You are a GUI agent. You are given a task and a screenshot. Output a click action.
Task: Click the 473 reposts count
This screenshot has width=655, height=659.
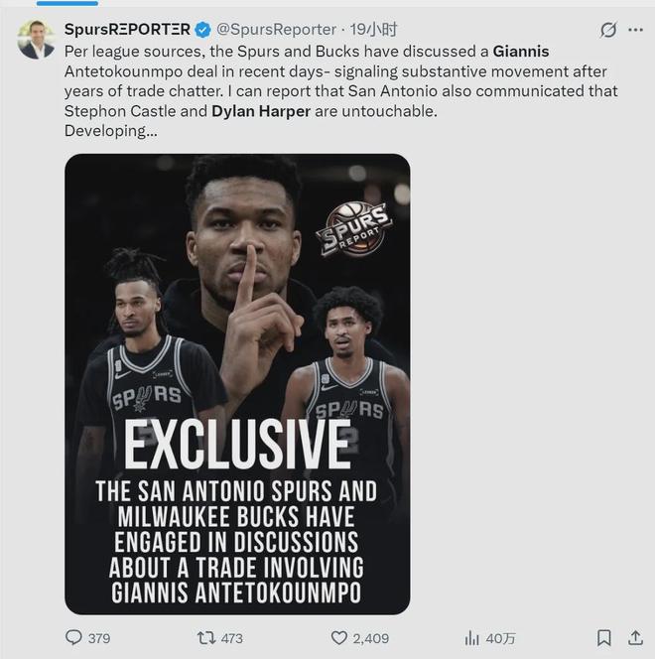231,638
